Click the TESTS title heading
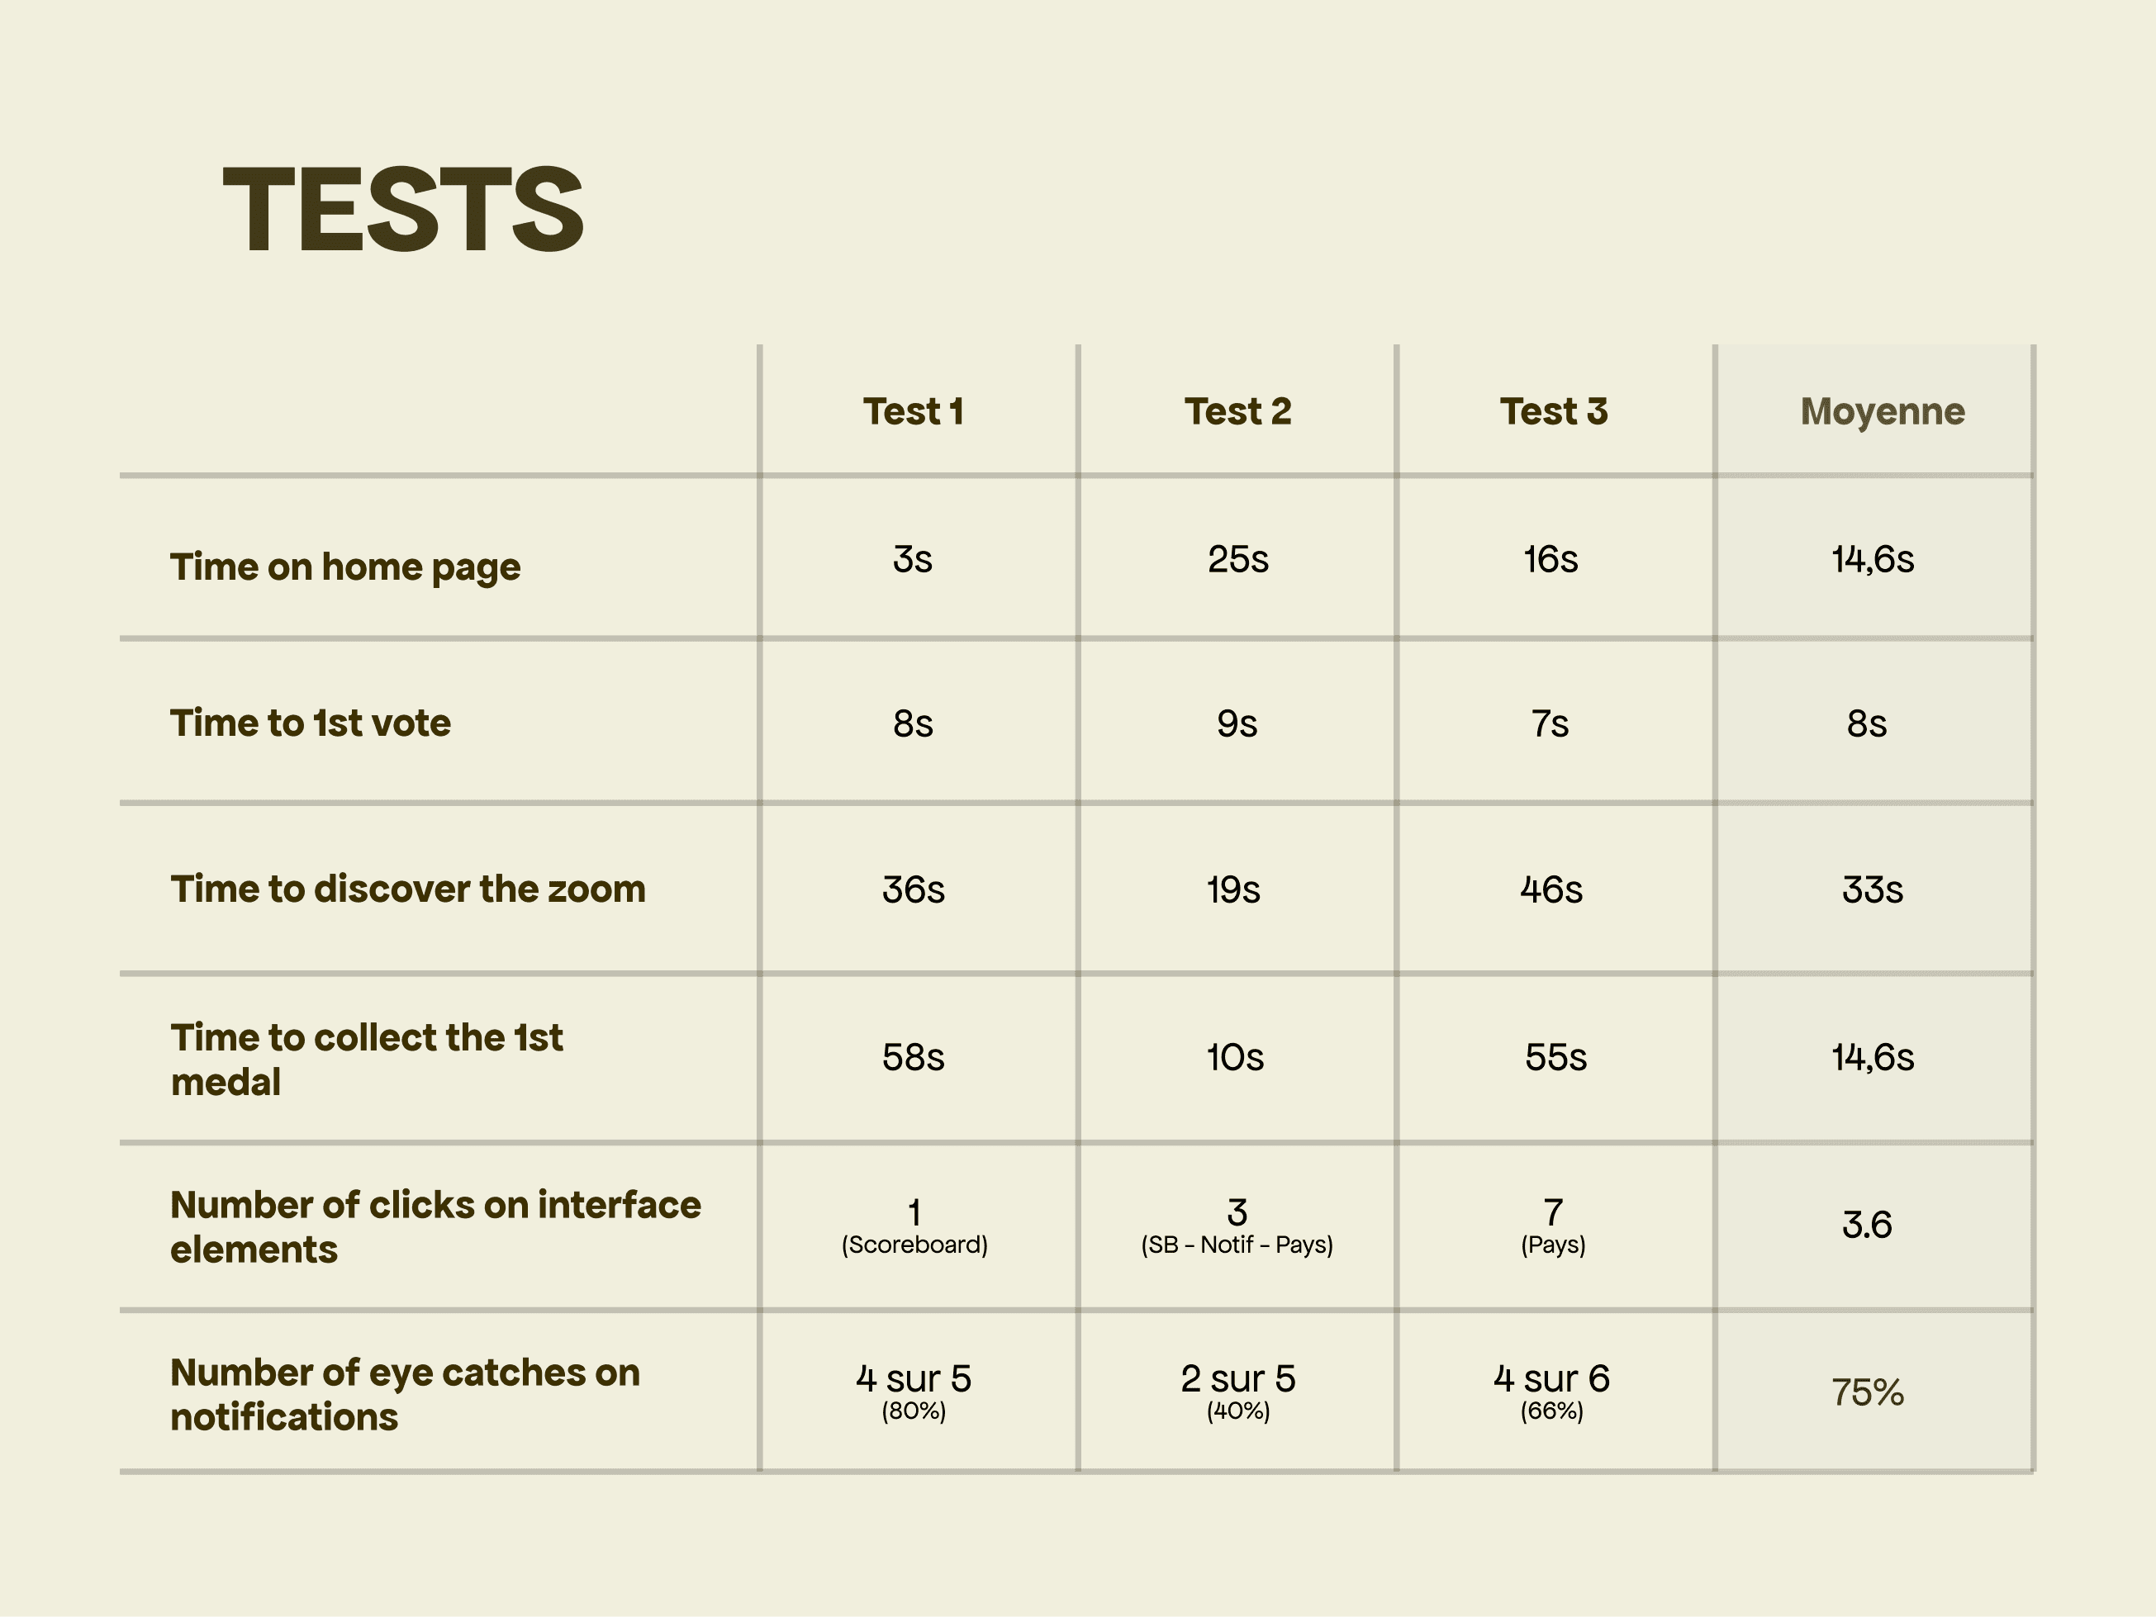Image resolution: width=2156 pixels, height=1617 pixels. [403, 210]
